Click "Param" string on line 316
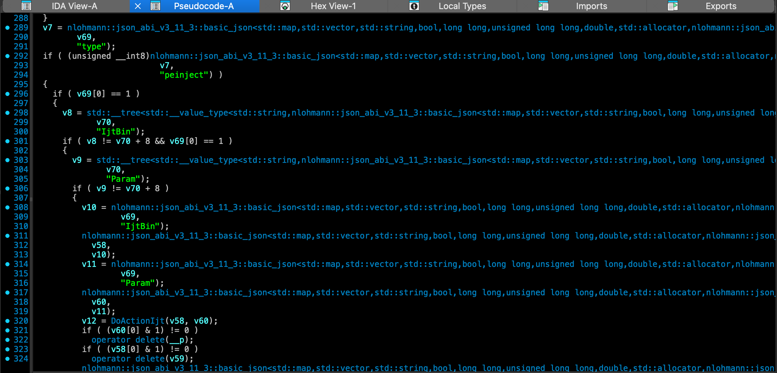 pyautogui.click(x=138, y=283)
